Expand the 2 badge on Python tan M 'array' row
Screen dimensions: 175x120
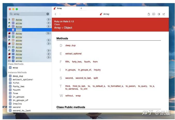[x=49, y=40]
